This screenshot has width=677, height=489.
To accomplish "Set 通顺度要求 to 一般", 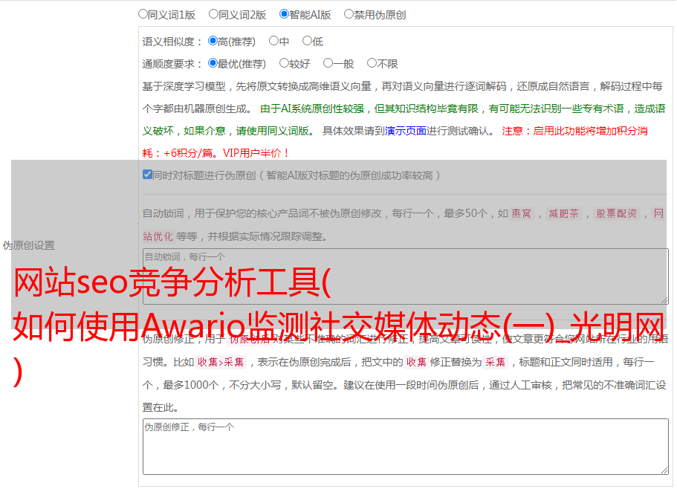I will (x=328, y=63).
